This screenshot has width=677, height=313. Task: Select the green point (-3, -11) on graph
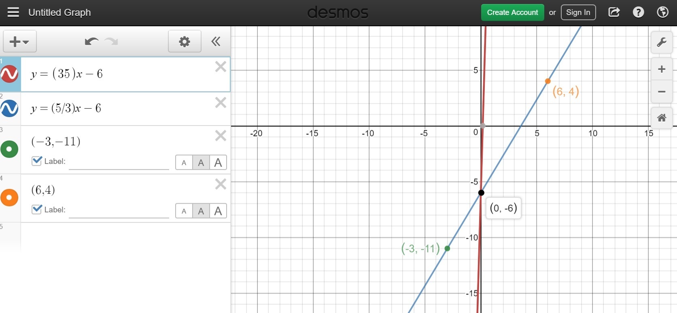447,248
